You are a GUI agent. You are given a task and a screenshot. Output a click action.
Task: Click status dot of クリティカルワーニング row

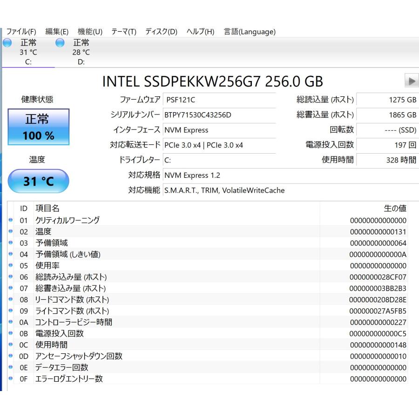(x=11, y=220)
